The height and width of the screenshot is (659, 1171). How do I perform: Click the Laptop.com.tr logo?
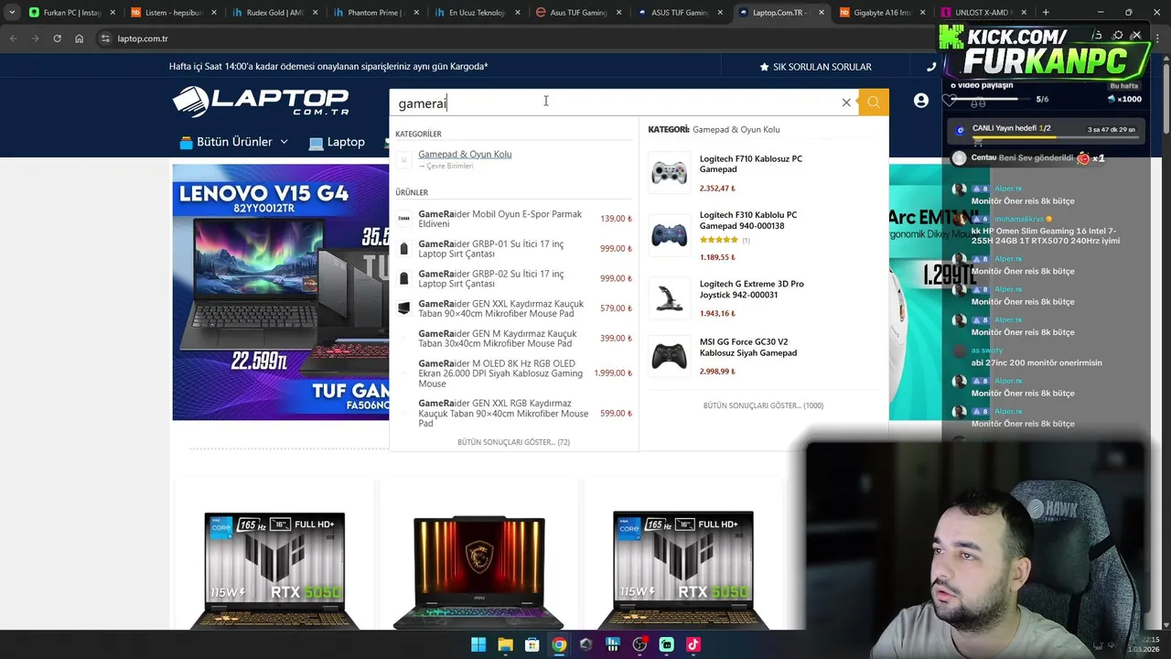pyautogui.click(x=261, y=102)
